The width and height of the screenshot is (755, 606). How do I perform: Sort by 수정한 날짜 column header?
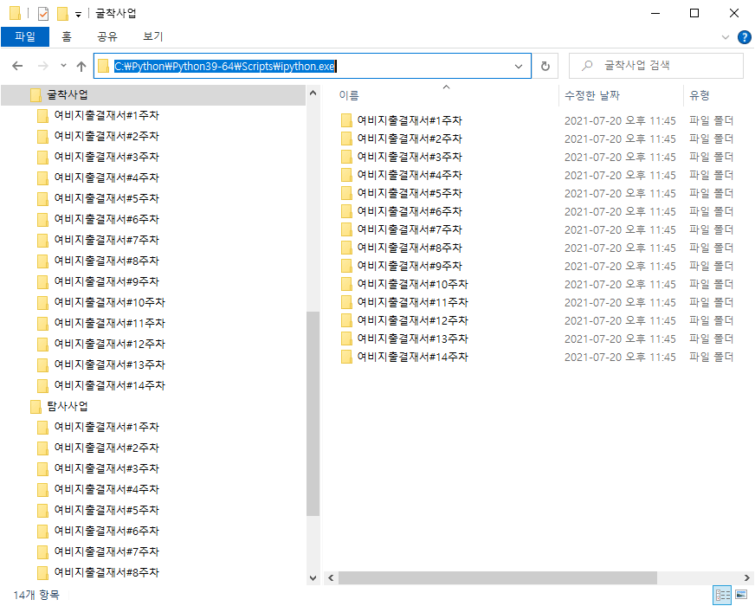coord(591,95)
